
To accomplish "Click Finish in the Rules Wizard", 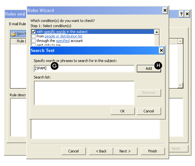I will pos(152,151).
